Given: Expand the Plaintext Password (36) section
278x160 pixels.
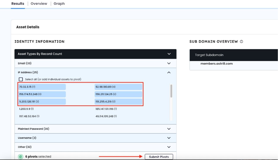Looking at the screenshot, I should tap(95, 129).
